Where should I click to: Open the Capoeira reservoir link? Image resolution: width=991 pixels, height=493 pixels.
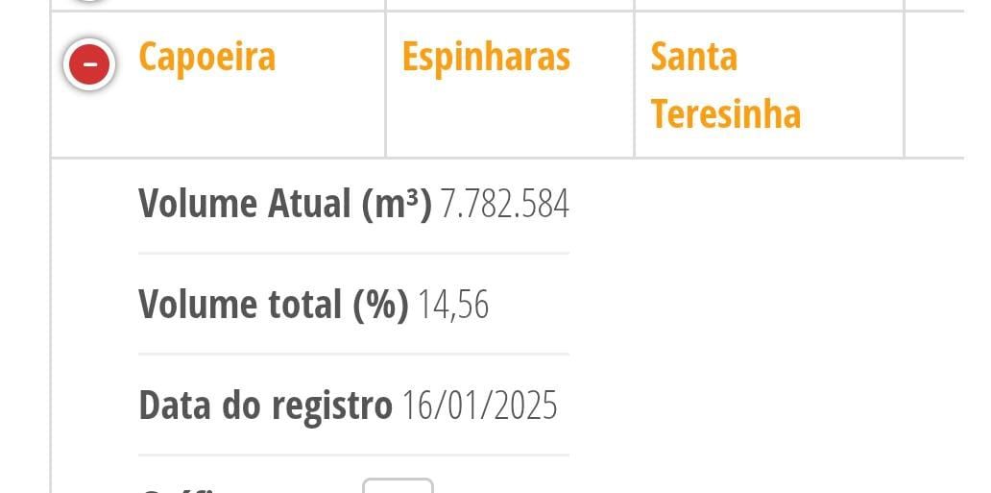(206, 57)
